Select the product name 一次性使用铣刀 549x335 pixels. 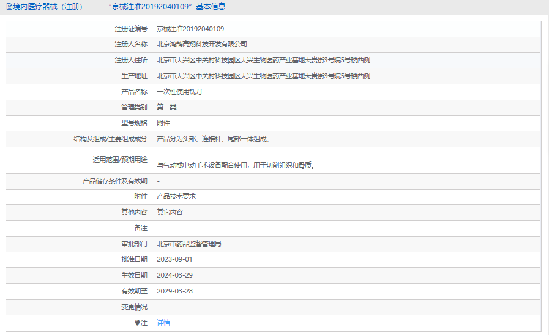click(x=179, y=92)
